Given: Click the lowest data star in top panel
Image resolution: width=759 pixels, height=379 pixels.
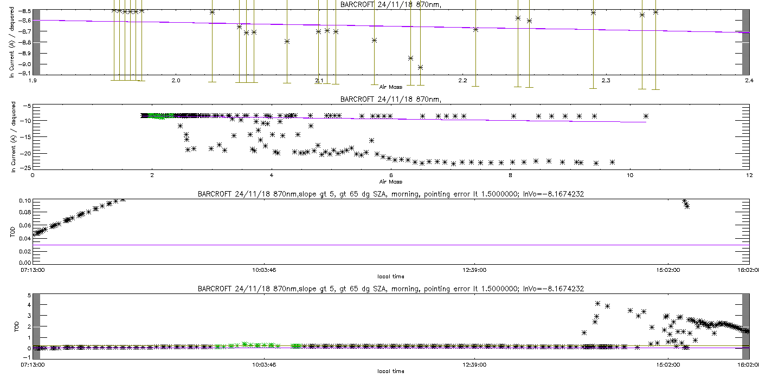Looking at the screenshot, I should (420, 67).
